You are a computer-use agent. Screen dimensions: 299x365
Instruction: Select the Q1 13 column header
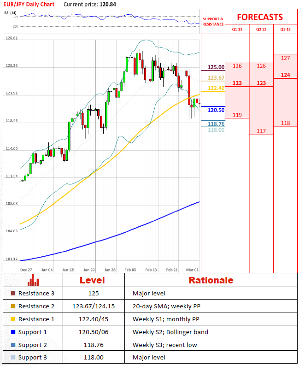237,29
